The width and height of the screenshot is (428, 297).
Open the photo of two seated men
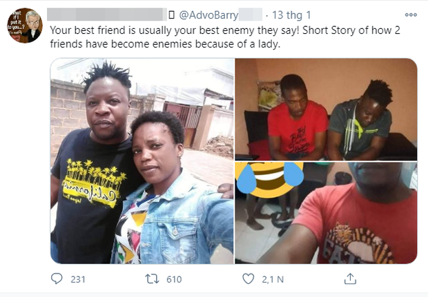pos(325,109)
